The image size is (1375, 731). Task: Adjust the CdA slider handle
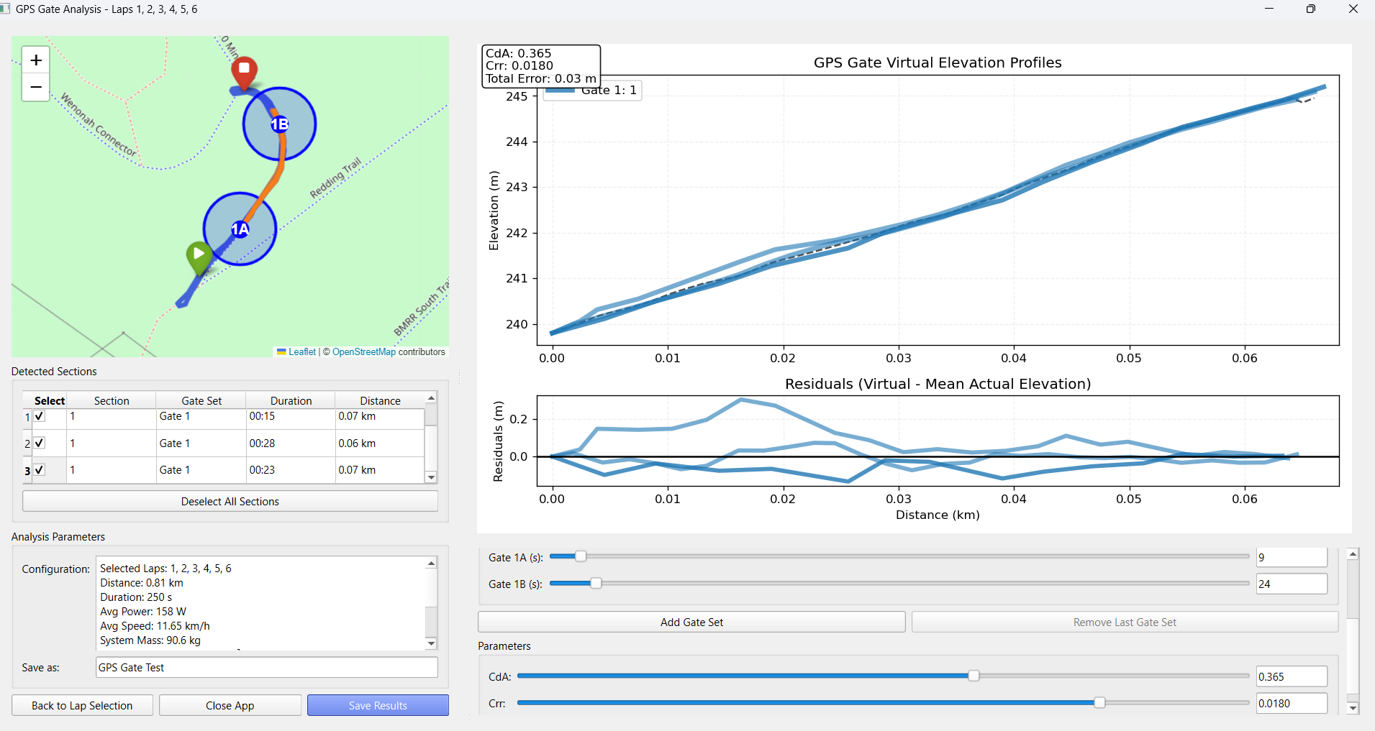coord(974,676)
